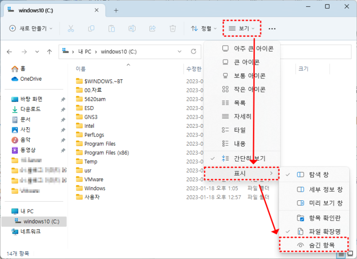Select 자세히 details view option
Screen dimensions: 357x259
[242, 117]
